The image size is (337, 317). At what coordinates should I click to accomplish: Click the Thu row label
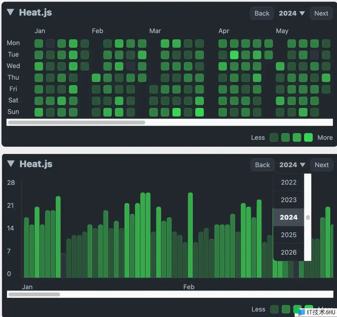click(x=13, y=77)
